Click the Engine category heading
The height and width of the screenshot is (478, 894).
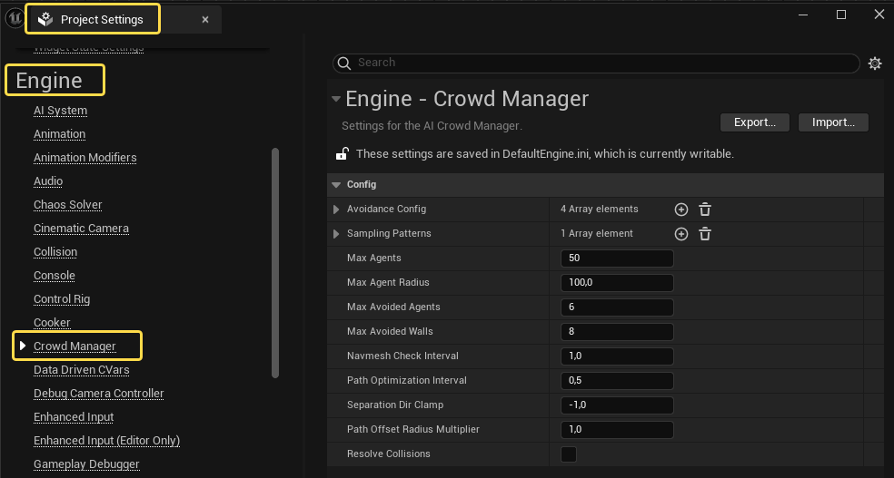[49, 80]
